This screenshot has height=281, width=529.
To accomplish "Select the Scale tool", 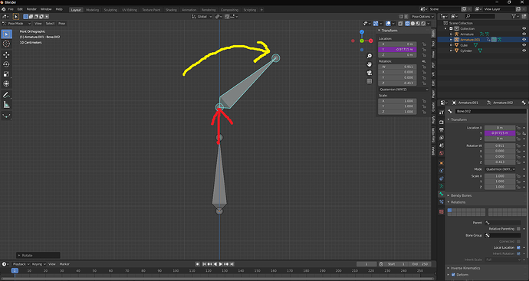I will click(x=6, y=74).
